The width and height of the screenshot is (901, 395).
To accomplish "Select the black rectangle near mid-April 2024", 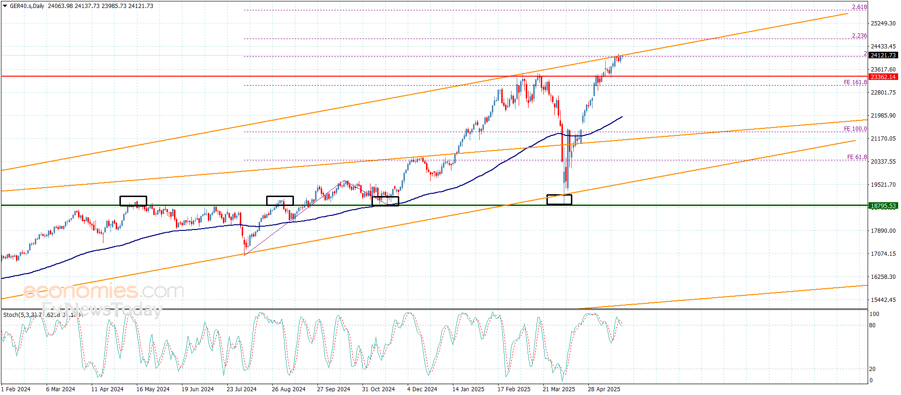I will pos(133,201).
